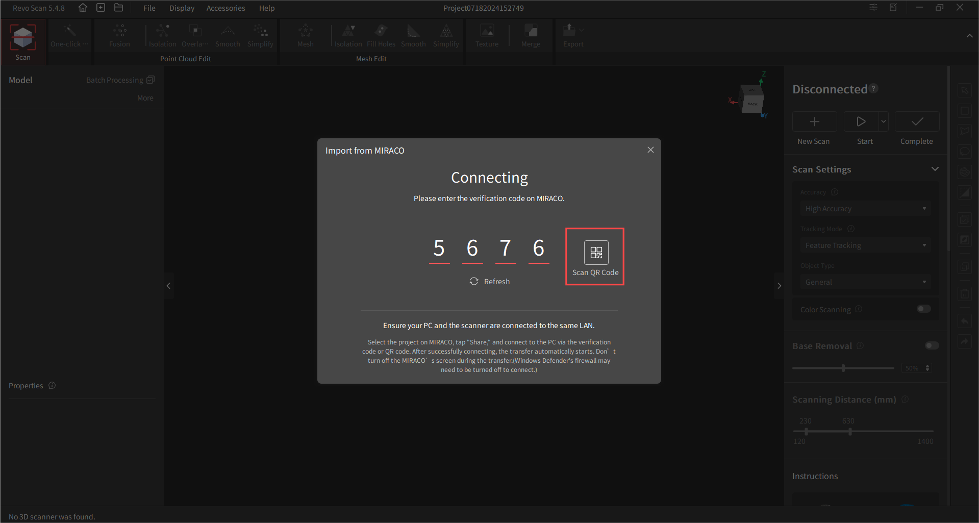
Task: Open the File menu
Action: point(149,8)
